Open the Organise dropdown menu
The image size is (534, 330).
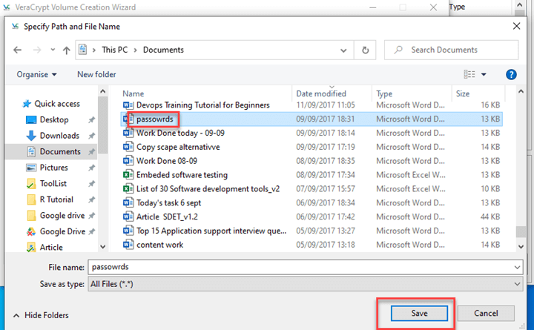tap(36, 74)
